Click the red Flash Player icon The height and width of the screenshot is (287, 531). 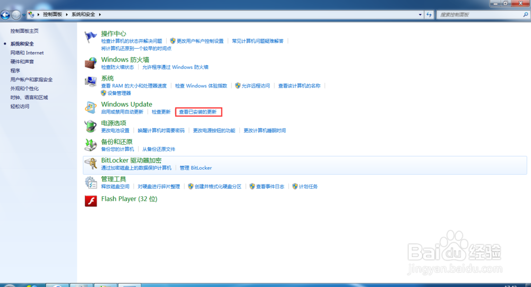pyautogui.click(x=91, y=201)
